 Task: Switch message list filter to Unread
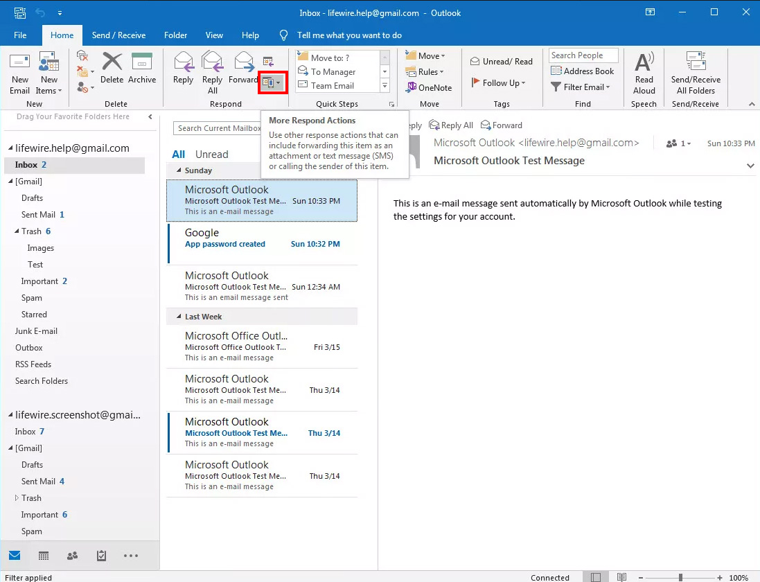click(x=211, y=155)
